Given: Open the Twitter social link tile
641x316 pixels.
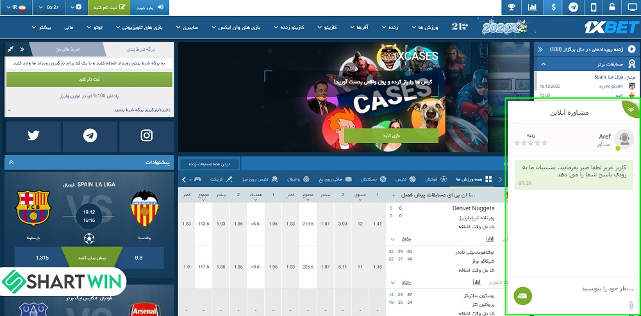Looking at the screenshot, I should pos(33,136).
